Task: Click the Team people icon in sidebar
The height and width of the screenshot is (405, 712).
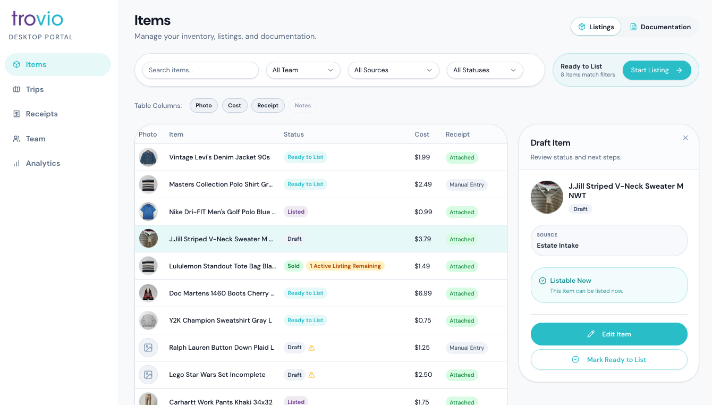Action: 16,139
